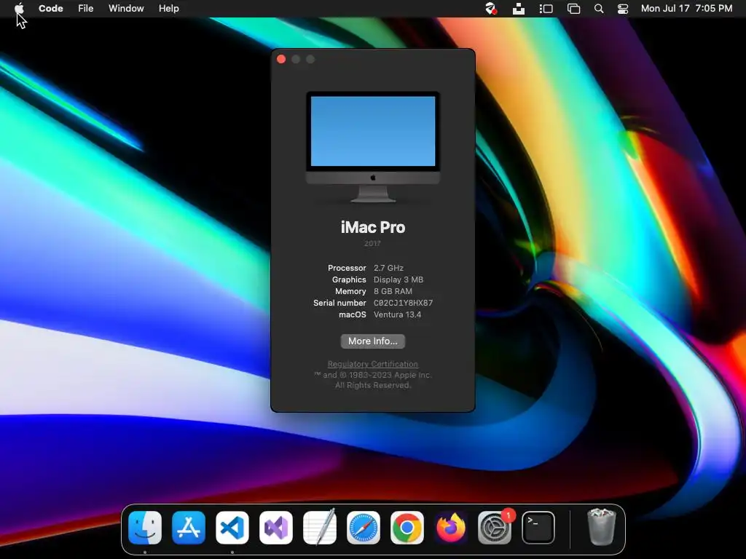
Task: Open the Code menu
Action: tap(50, 8)
